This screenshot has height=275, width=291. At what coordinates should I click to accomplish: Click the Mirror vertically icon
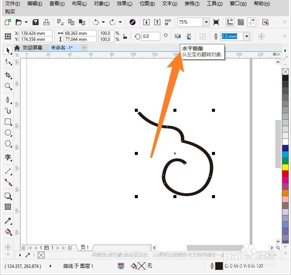[189, 36]
